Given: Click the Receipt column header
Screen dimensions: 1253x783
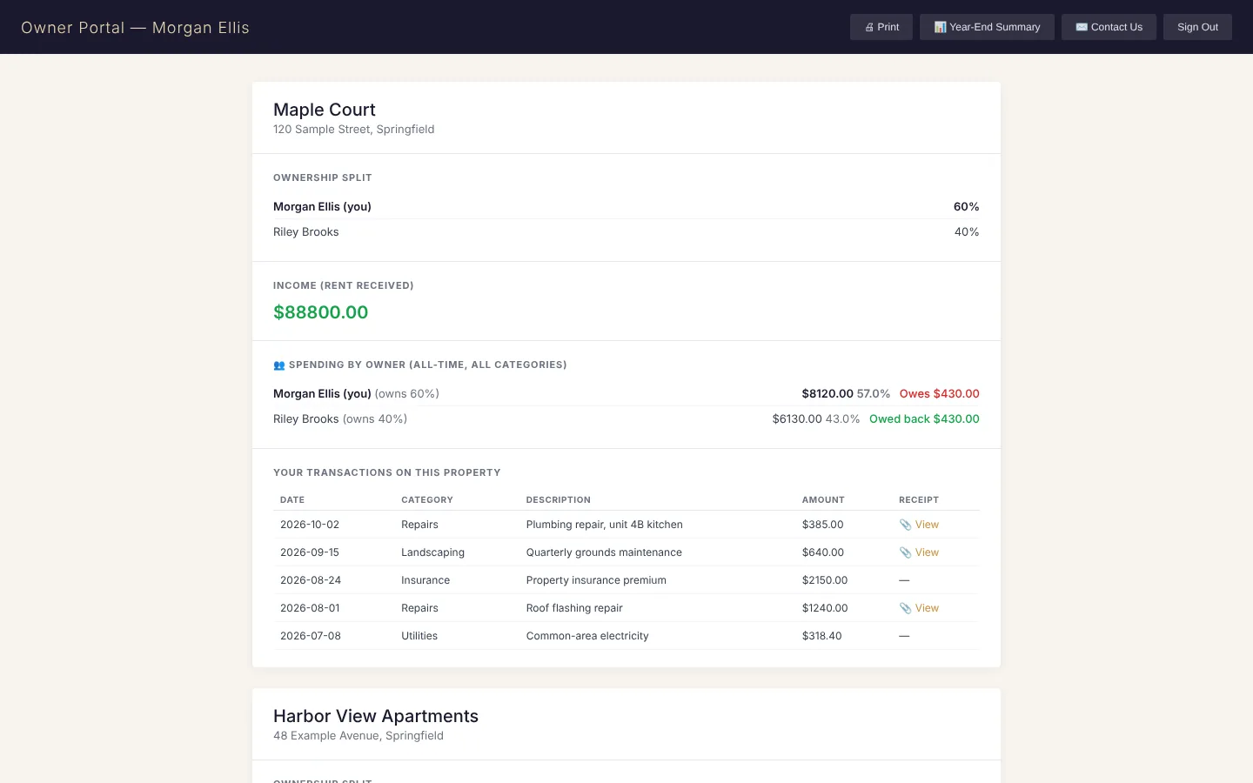Looking at the screenshot, I should pos(919,500).
